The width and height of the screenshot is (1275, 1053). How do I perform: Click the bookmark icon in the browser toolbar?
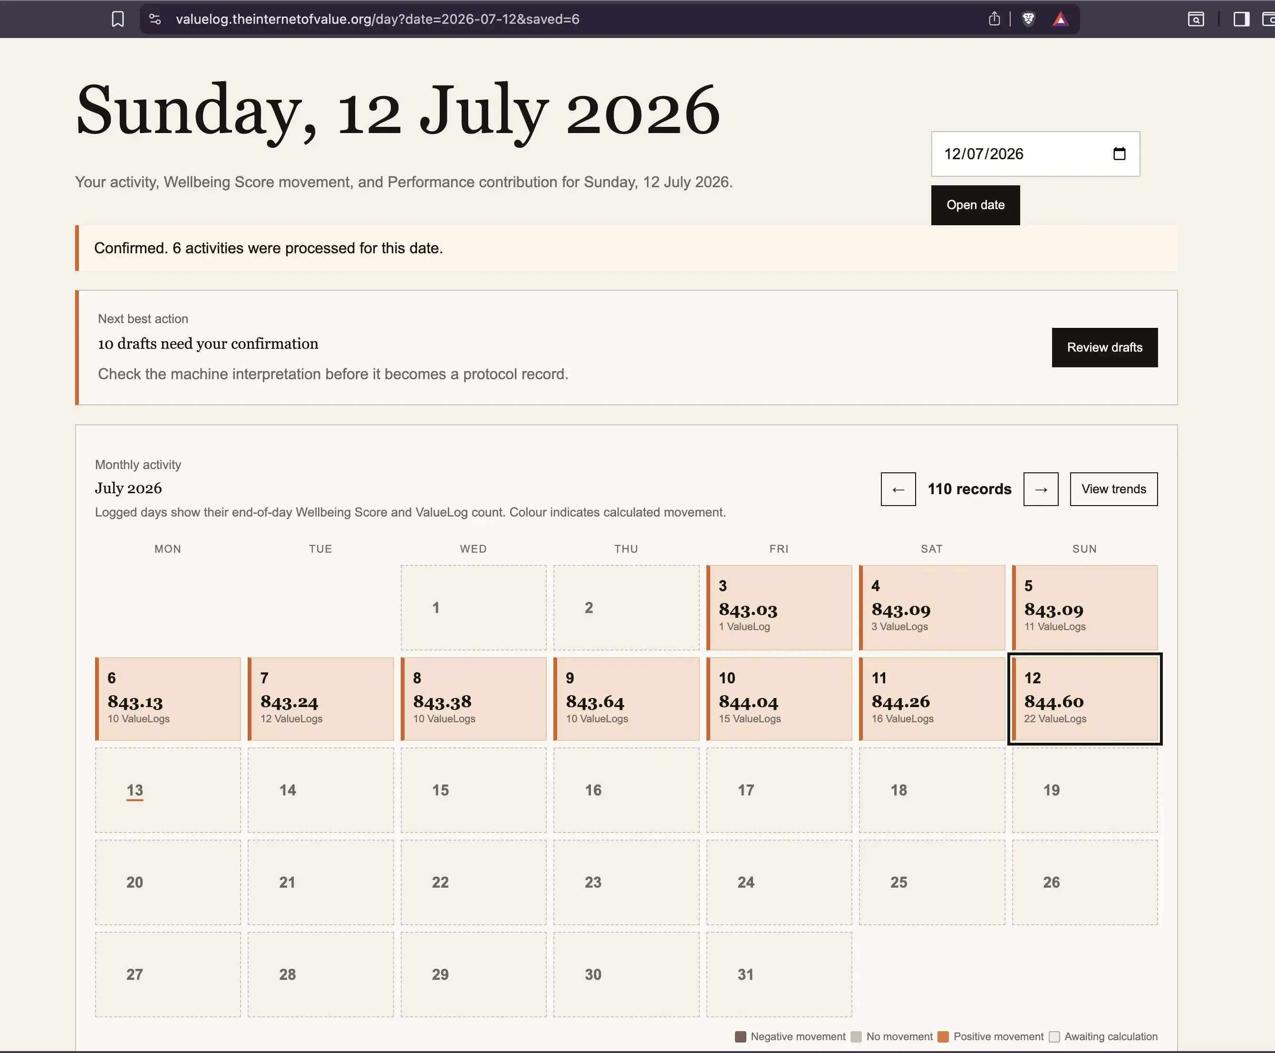(118, 19)
